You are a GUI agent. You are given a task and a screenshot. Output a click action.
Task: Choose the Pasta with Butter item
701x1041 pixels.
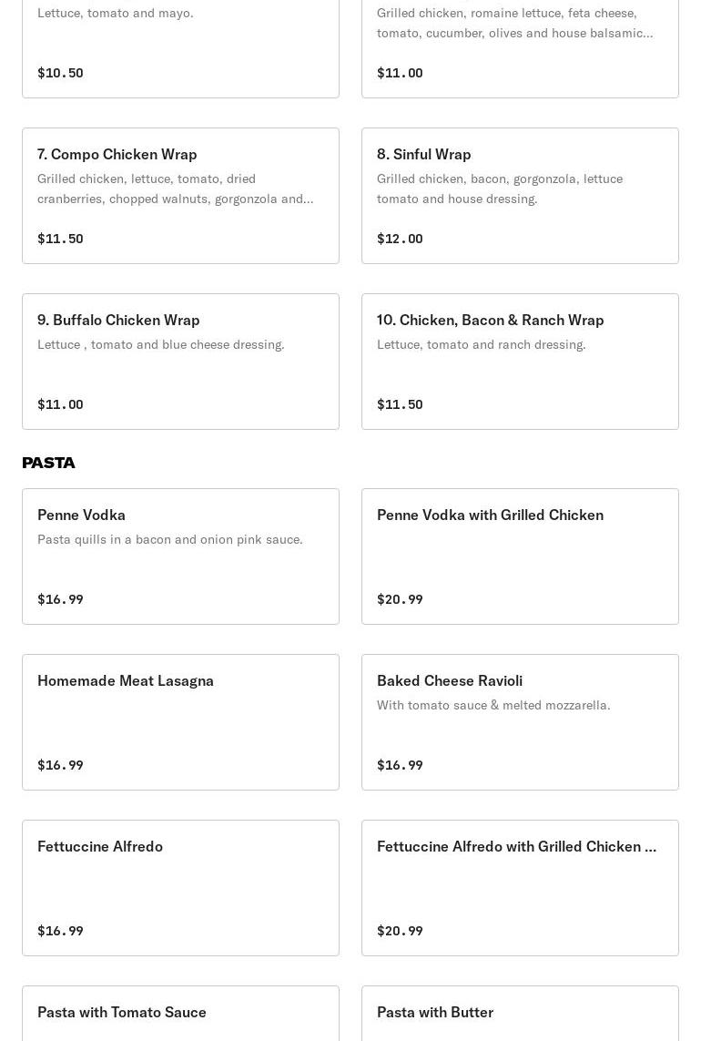(x=520, y=1014)
